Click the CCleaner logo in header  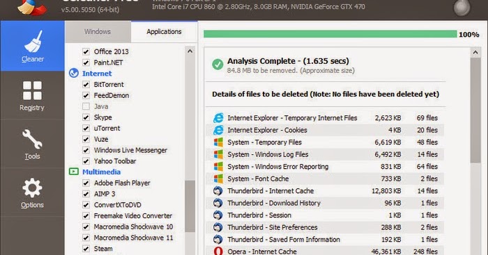[32, 8]
